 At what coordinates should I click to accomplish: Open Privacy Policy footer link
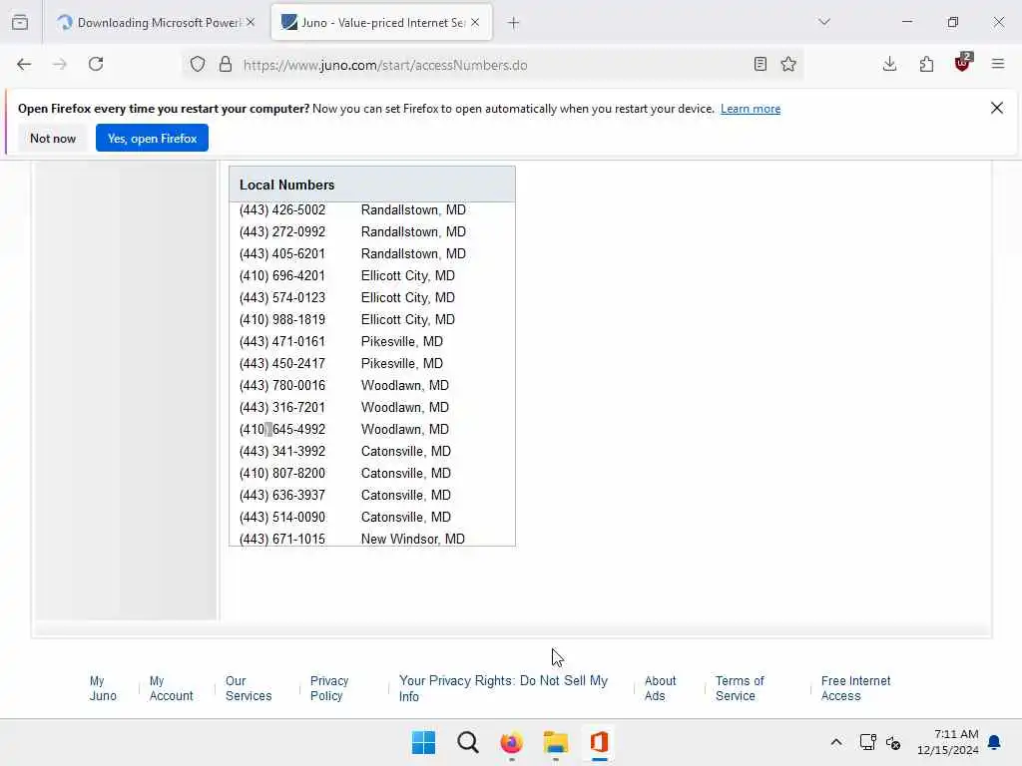tap(329, 688)
